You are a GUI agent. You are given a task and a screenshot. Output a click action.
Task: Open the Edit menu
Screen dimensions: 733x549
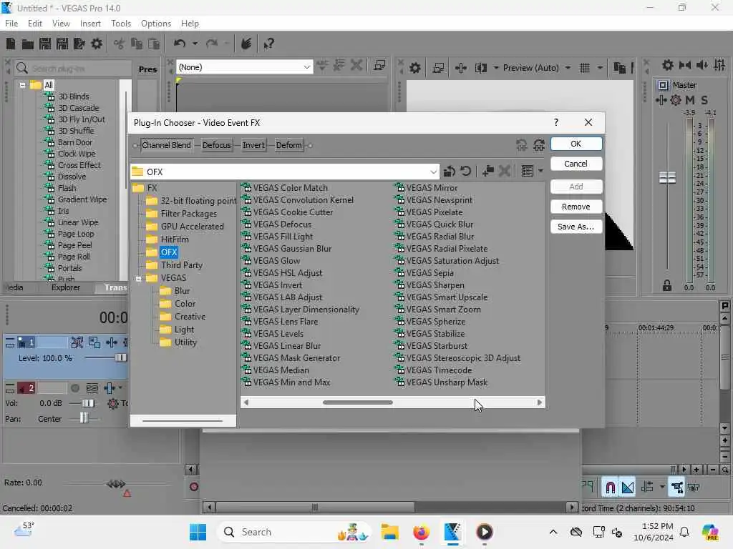pyautogui.click(x=34, y=24)
